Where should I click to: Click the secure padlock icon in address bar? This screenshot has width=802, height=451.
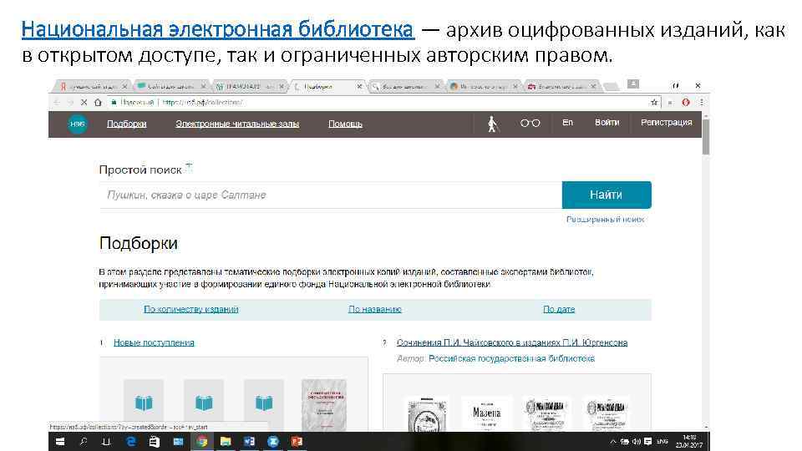point(114,102)
